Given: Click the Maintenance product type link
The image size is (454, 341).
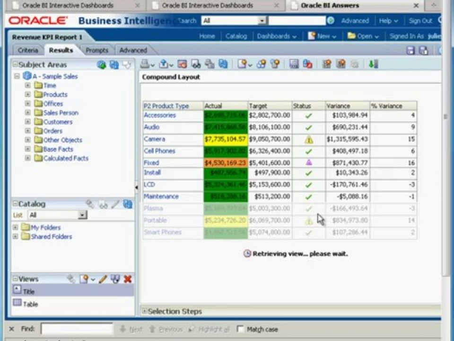Looking at the screenshot, I should pos(161,196).
